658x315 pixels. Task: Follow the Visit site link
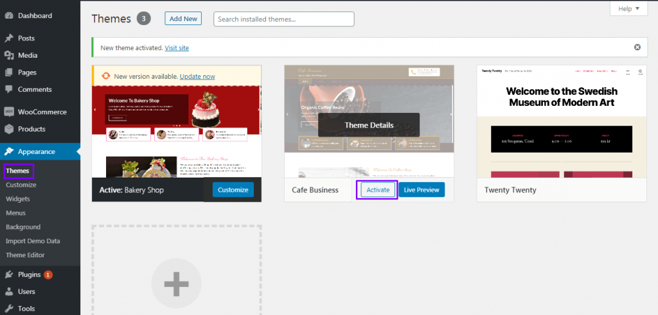pyautogui.click(x=177, y=47)
